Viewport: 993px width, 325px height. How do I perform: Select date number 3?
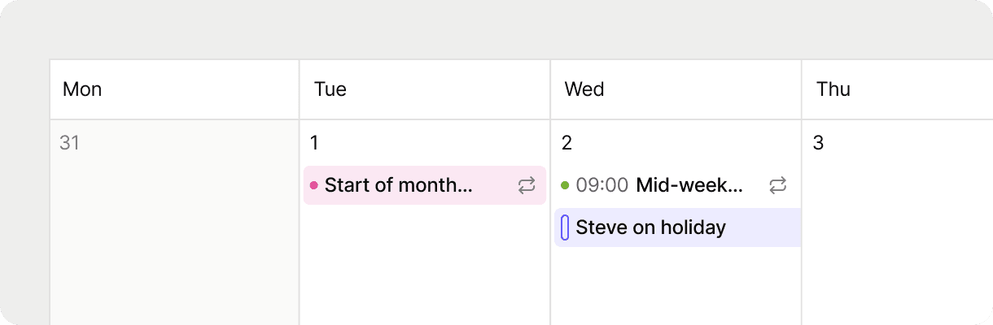(819, 144)
